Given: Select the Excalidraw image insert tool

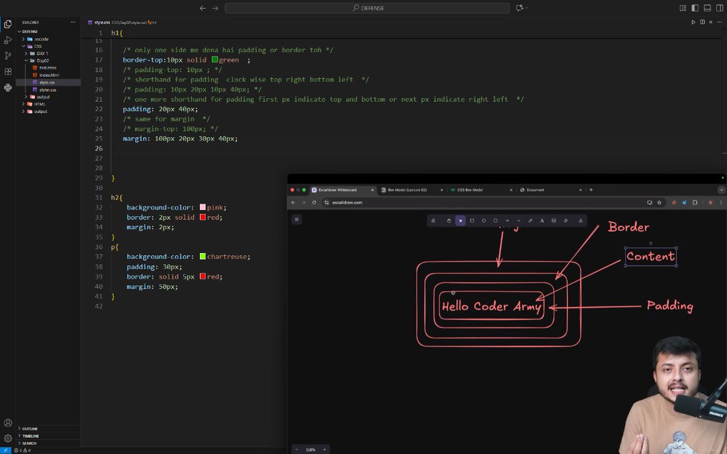Looking at the screenshot, I should pos(554,221).
